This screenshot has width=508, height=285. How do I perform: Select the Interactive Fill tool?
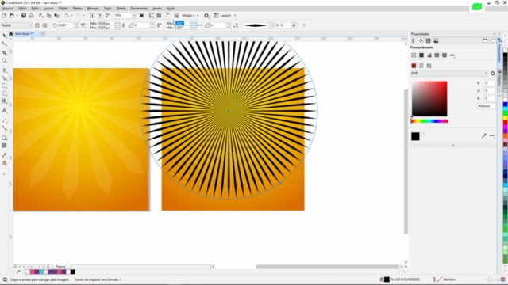[x=4, y=163]
